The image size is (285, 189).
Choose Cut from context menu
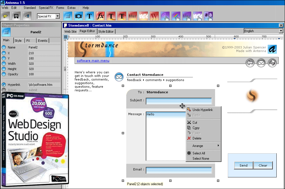pyautogui.click(x=204, y=123)
